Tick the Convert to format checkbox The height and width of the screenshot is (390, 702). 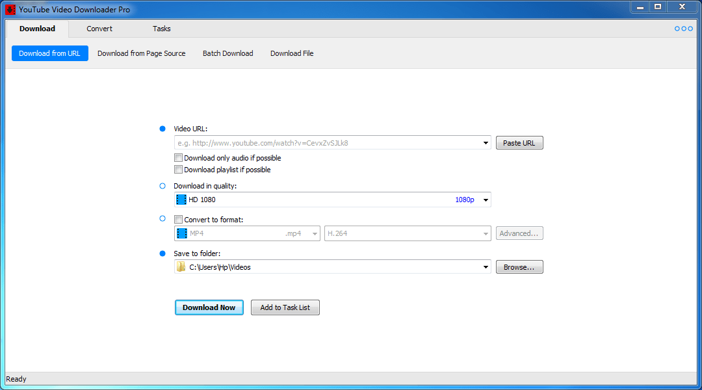point(178,220)
